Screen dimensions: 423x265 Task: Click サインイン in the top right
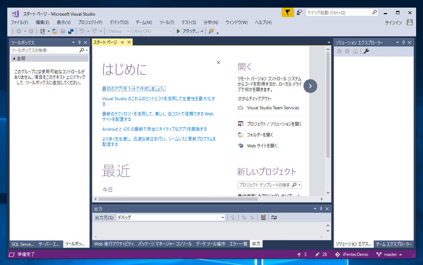tap(393, 23)
